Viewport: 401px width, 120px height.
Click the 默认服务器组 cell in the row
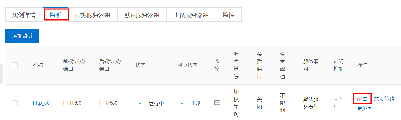coord(311,103)
